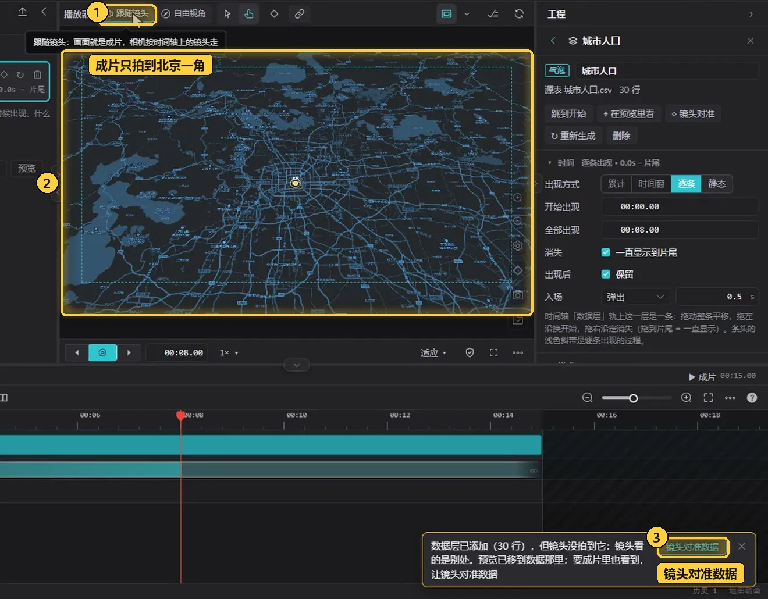This screenshot has width=768, height=599.
Task: Click the refresh preview icon
Action: point(519,14)
